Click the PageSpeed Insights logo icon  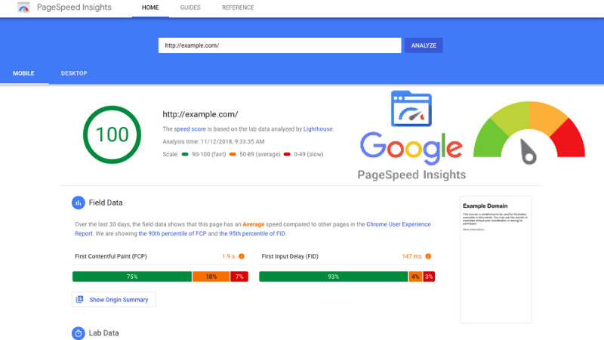(23, 8)
